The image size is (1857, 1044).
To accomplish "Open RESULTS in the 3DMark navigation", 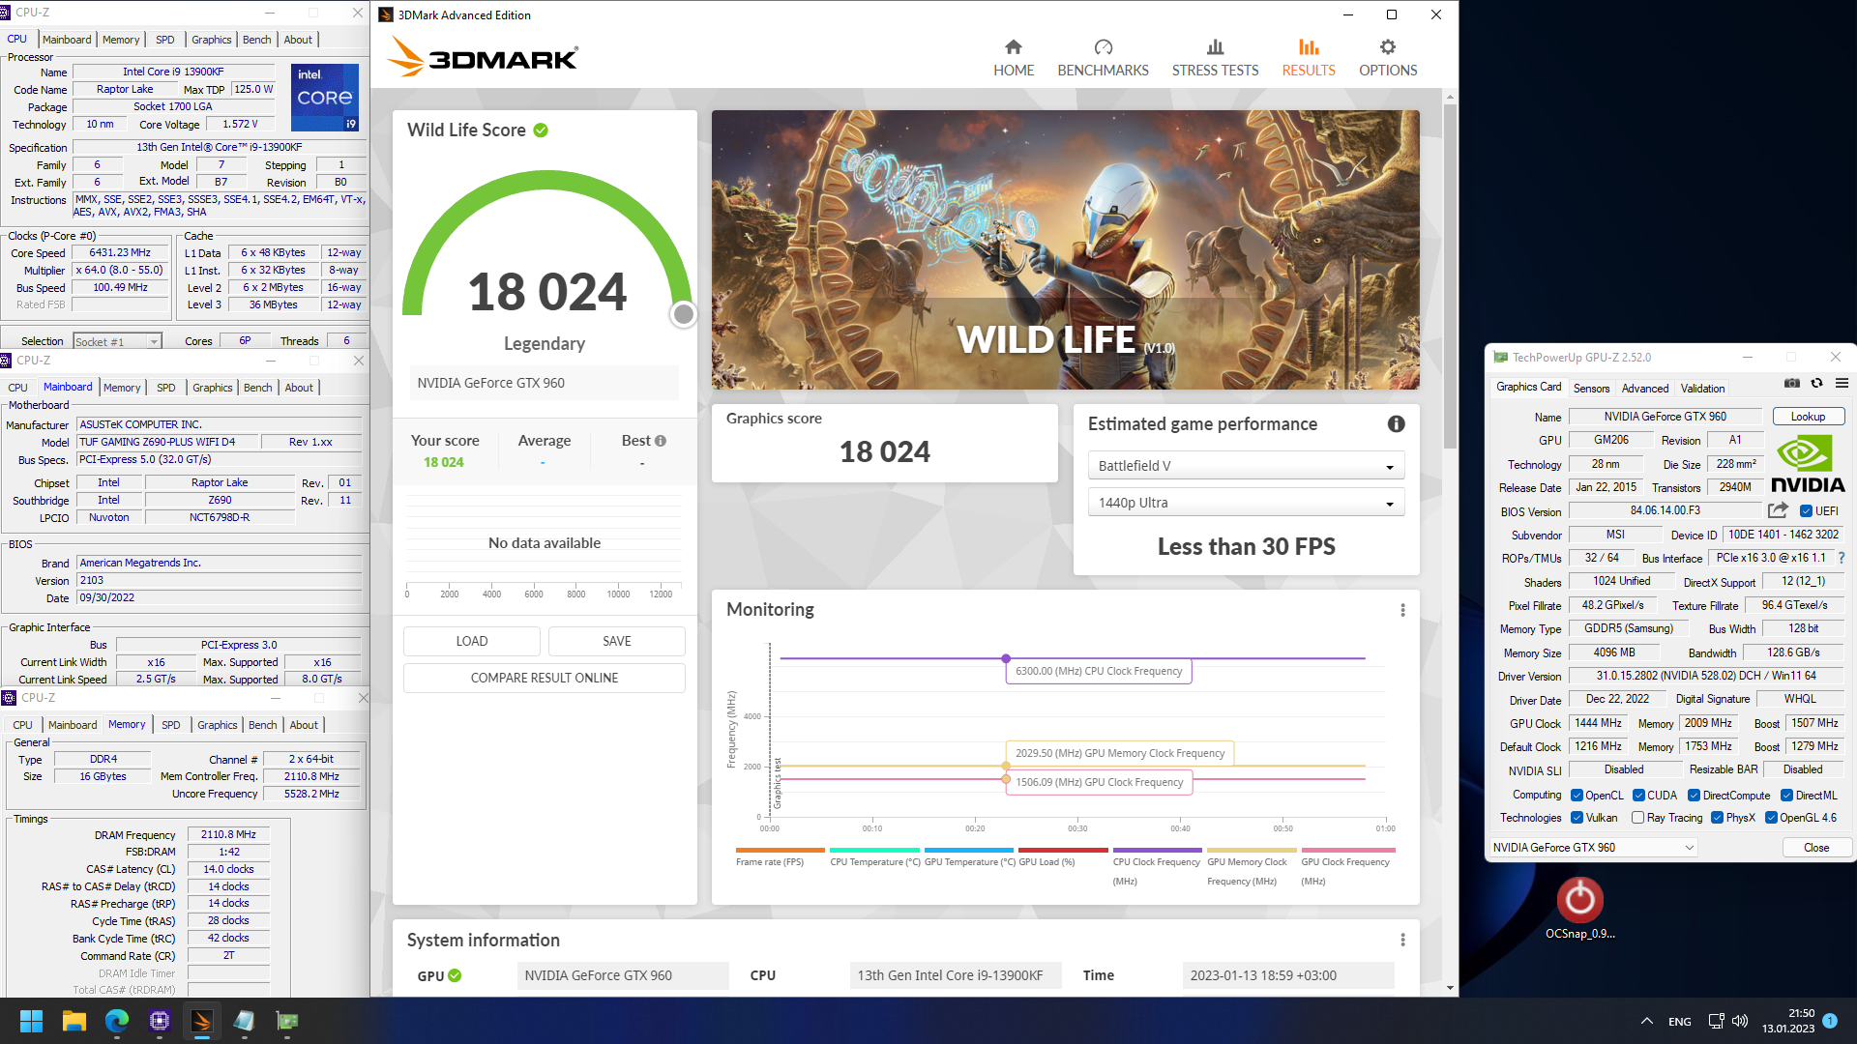I will click(x=1308, y=58).
